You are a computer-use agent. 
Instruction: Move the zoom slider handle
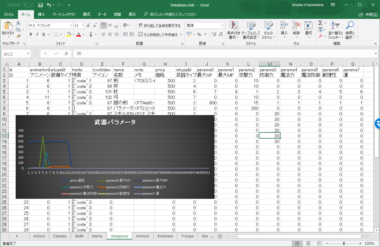point(344,244)
